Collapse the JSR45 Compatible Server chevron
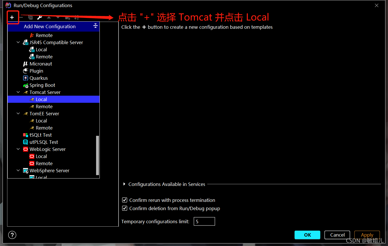 18,42
